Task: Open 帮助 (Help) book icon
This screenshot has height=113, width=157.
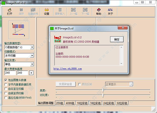Action: coord(99,11)
